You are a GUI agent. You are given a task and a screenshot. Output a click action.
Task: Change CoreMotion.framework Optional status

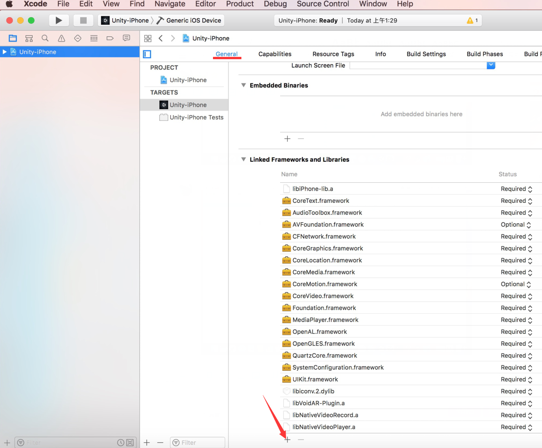coord(516,284)
